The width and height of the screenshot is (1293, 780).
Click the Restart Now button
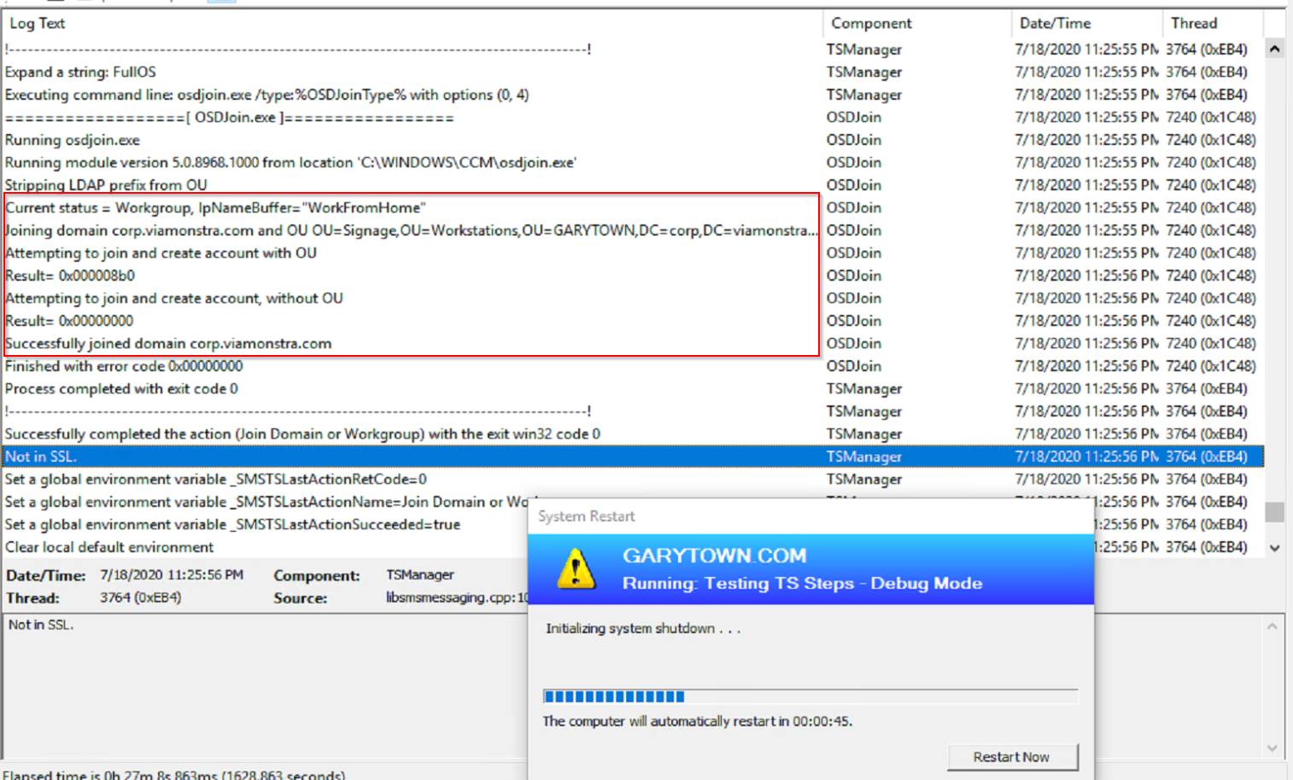point(1012,757)
